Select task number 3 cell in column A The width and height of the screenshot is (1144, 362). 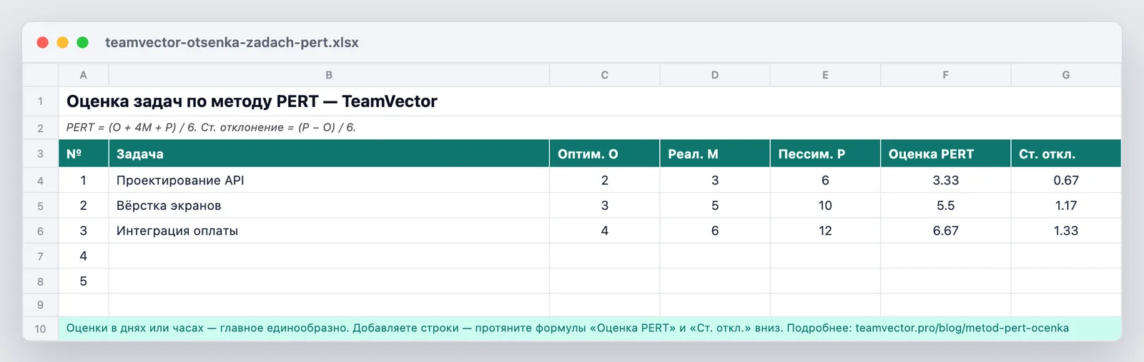coord(84,231)
